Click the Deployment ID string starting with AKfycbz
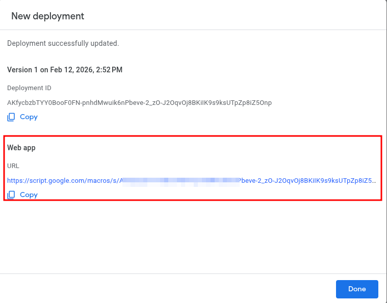 [x=139, y=103]
